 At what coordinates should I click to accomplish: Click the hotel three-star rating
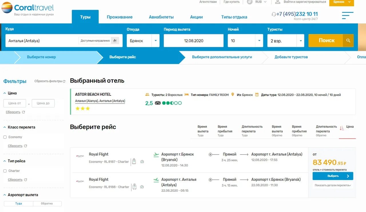(x=83, y=109)
